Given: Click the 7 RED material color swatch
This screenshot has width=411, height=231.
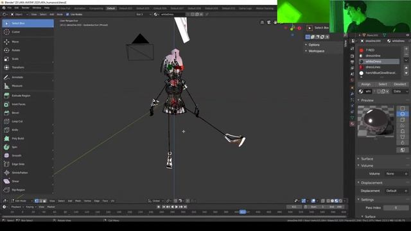Looking at the screenshot, I should coord(362,50).
